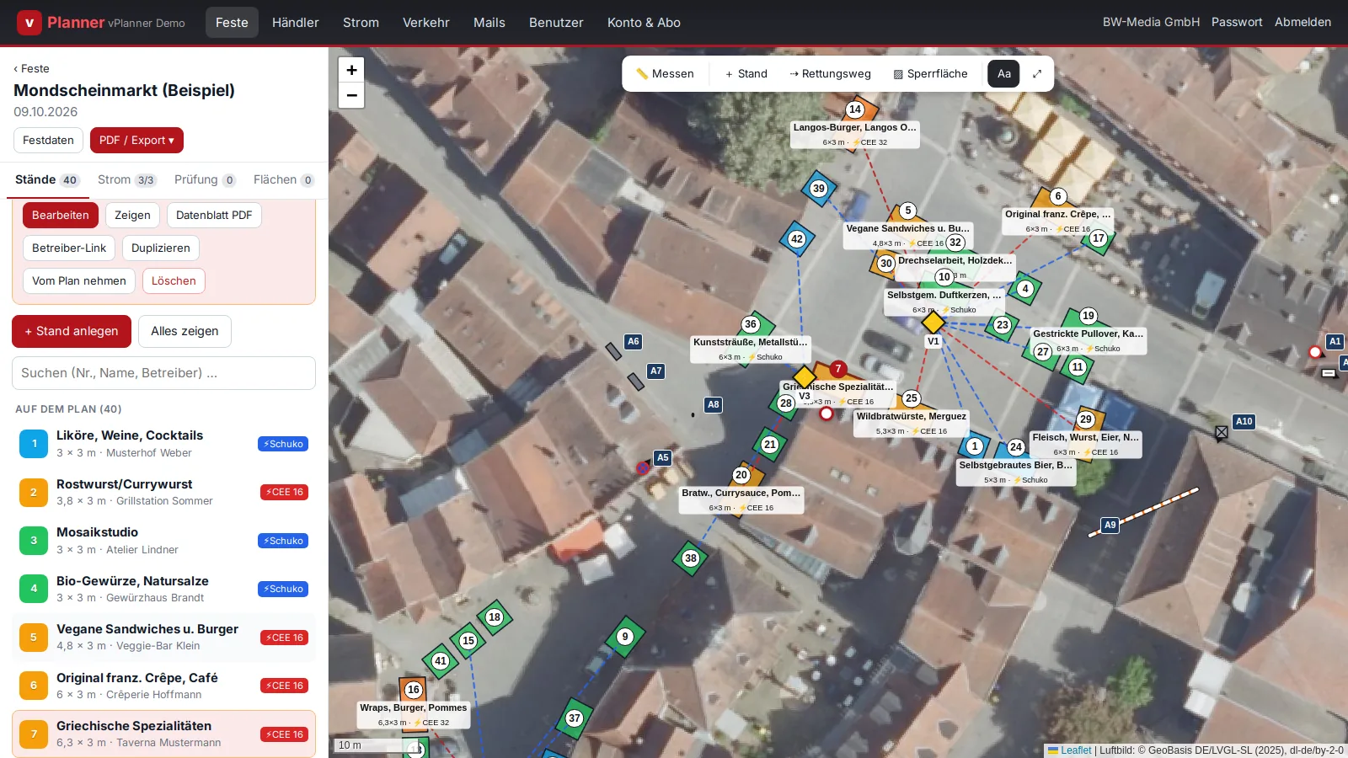Zoom in on the map
This screenshot has height=758, width=1348.
tap(351, 70)
